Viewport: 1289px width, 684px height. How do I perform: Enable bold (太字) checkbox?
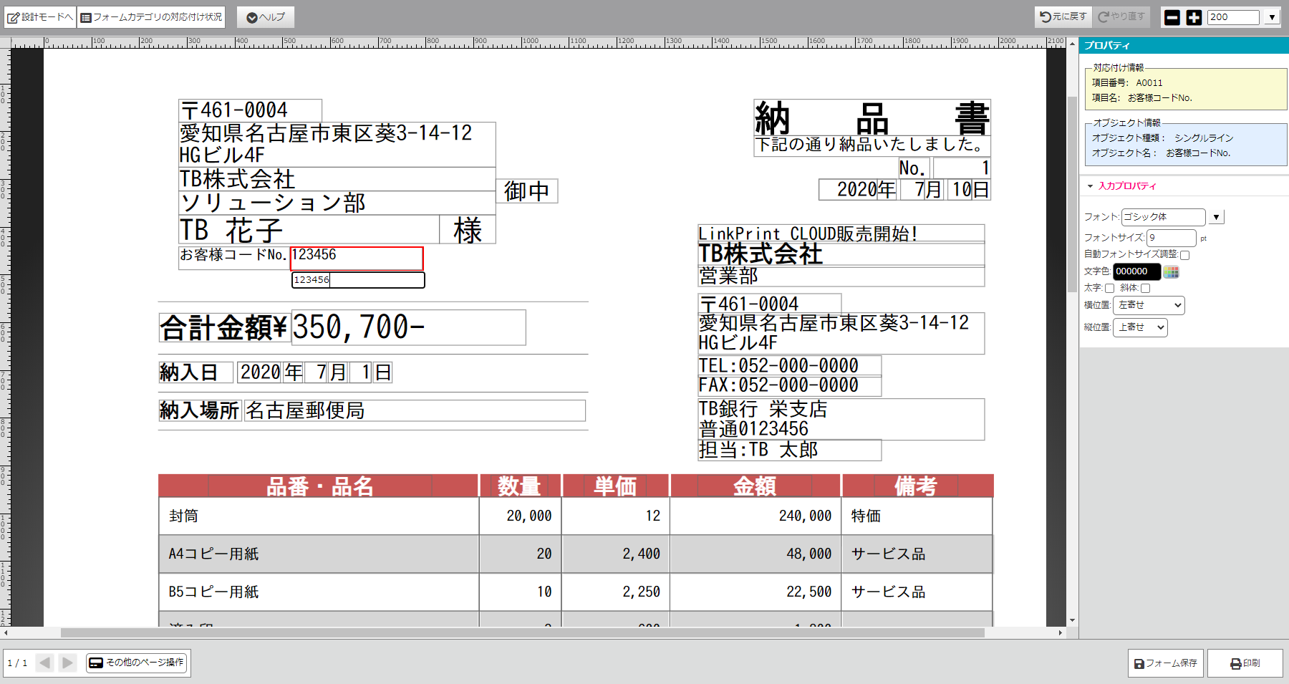point(1109,289)
